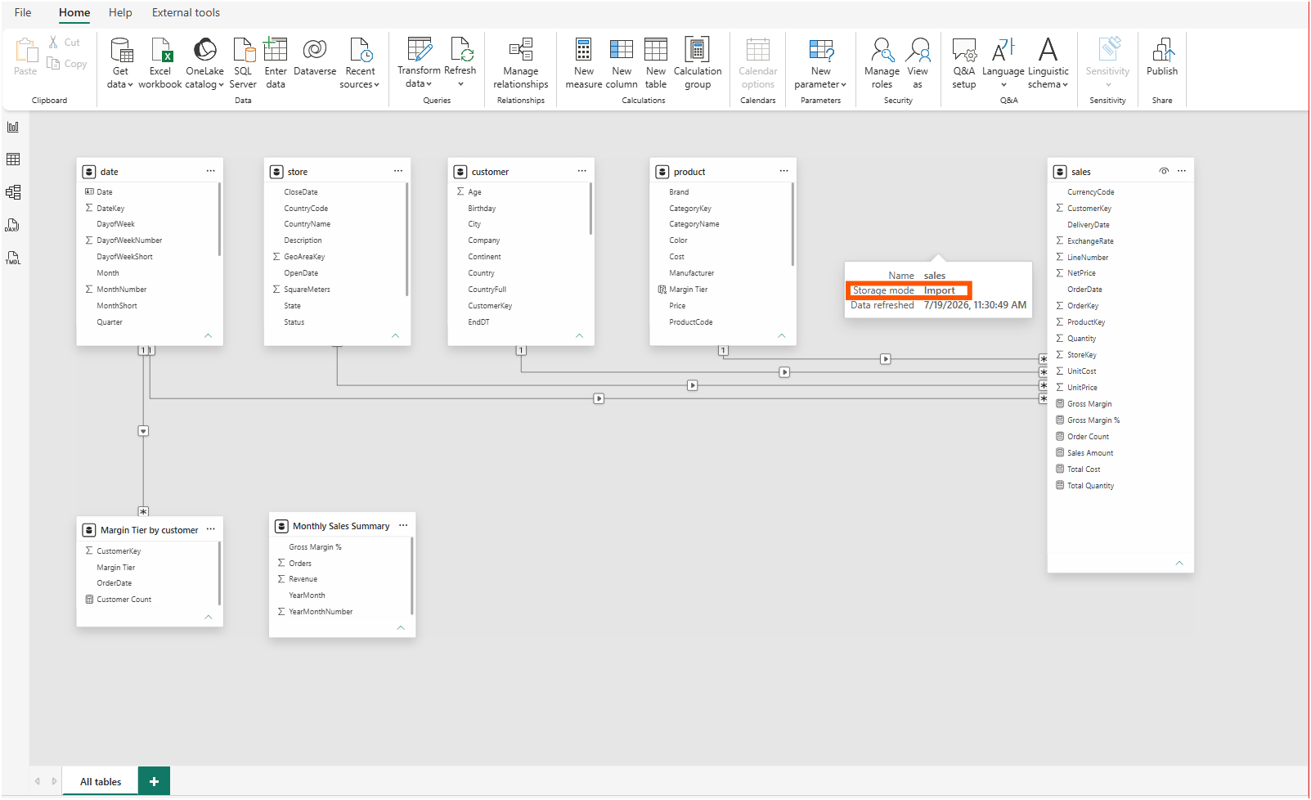Click Transform data icon
The image size is (1311, 800).
click(420, 50)
